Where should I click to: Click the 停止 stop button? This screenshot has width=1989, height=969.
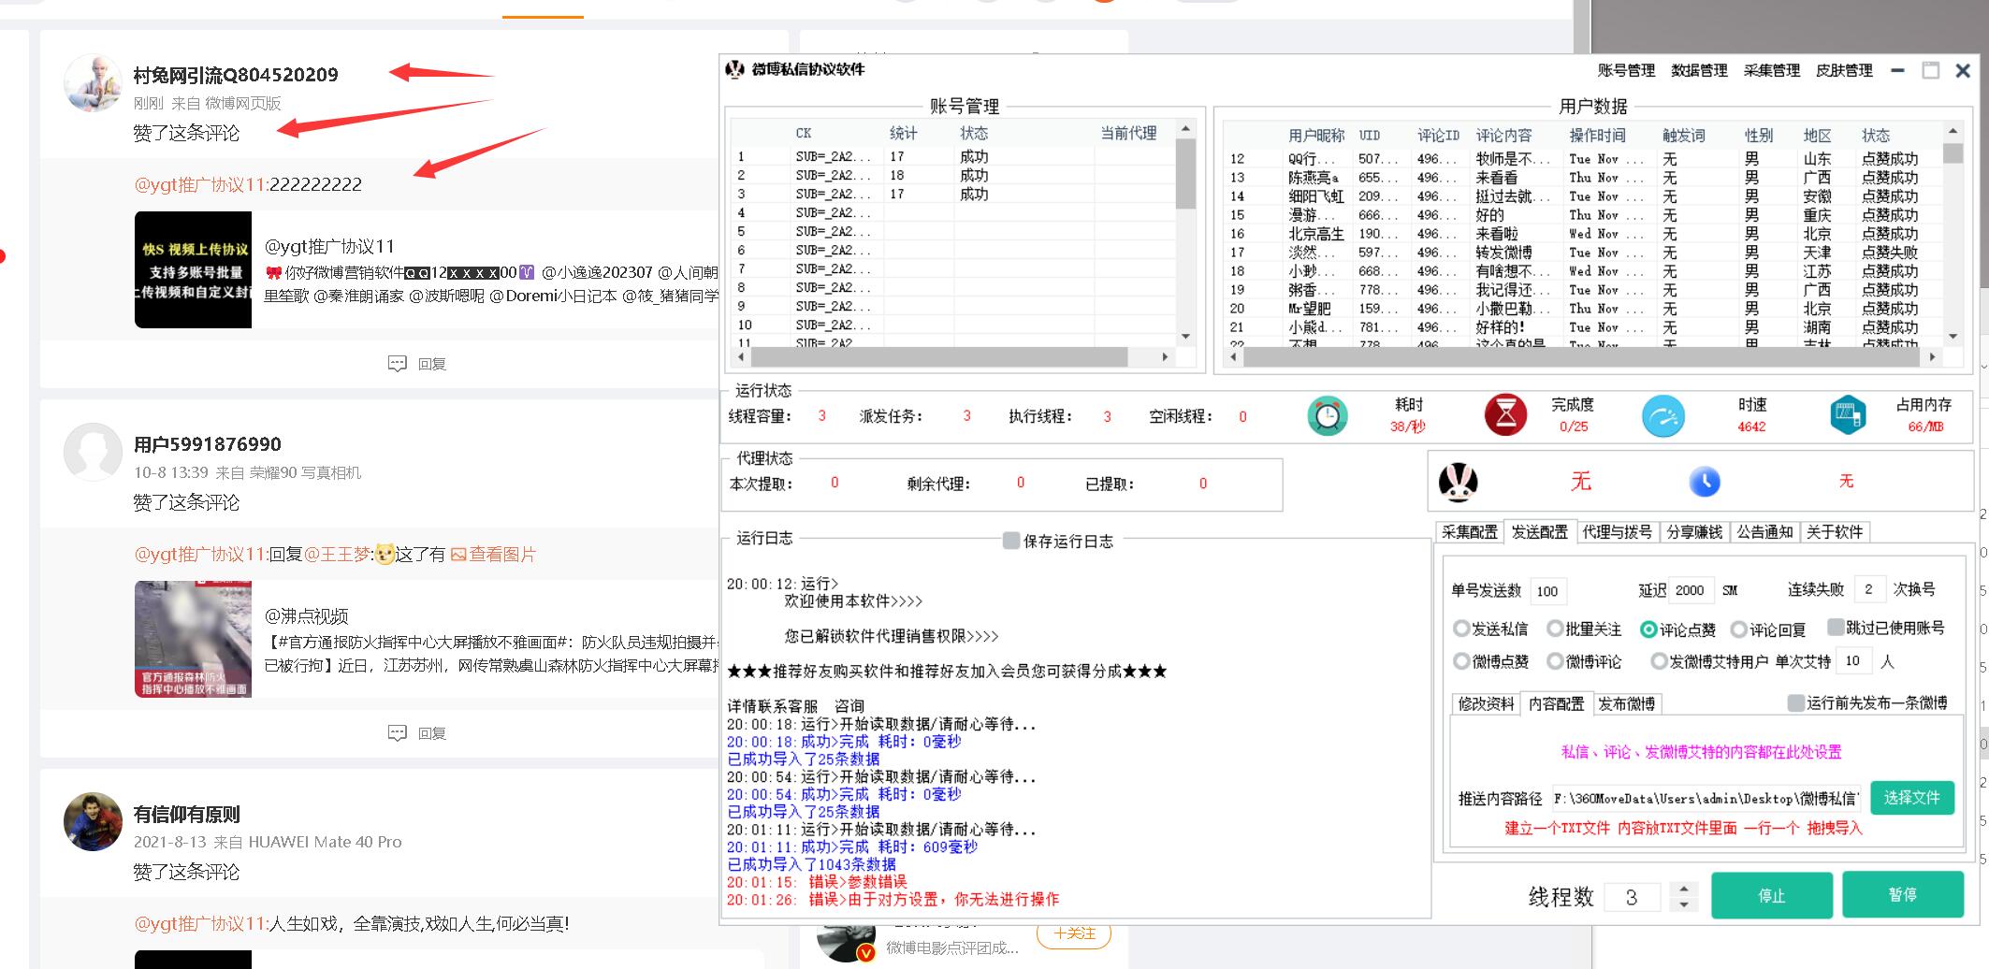pos(1771,895)
